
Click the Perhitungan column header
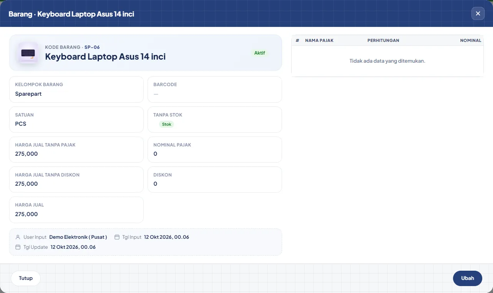[x=383, y=40]
